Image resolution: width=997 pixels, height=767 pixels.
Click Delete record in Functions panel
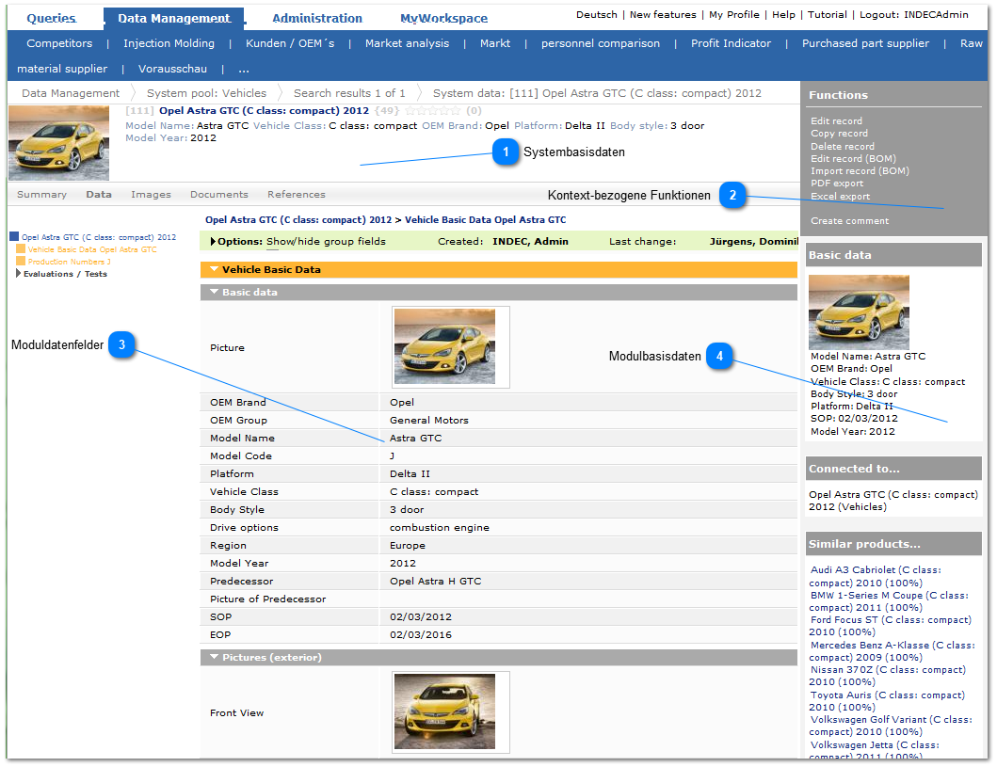coord(843,146)
